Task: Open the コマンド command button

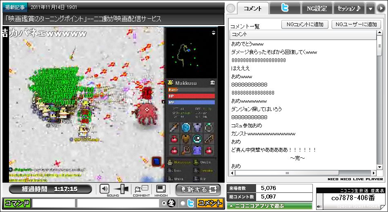Action: 17,203
